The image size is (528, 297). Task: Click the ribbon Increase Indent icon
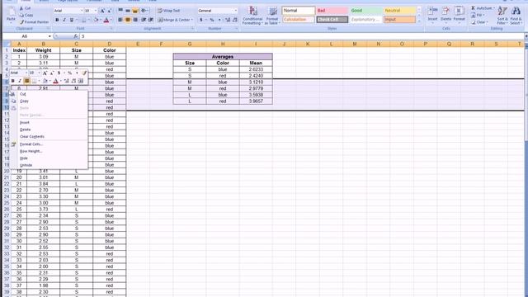pyautogui.click(x=151, y=20)
